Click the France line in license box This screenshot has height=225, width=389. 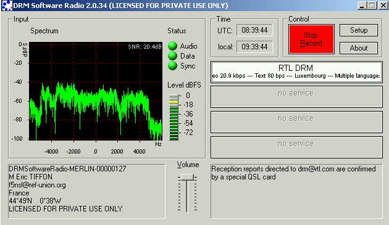(x=19, y=193)
